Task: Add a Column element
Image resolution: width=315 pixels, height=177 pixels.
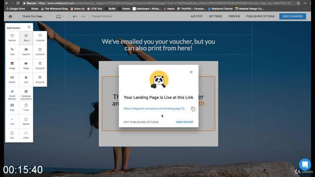Action: (x=26, y=52)
